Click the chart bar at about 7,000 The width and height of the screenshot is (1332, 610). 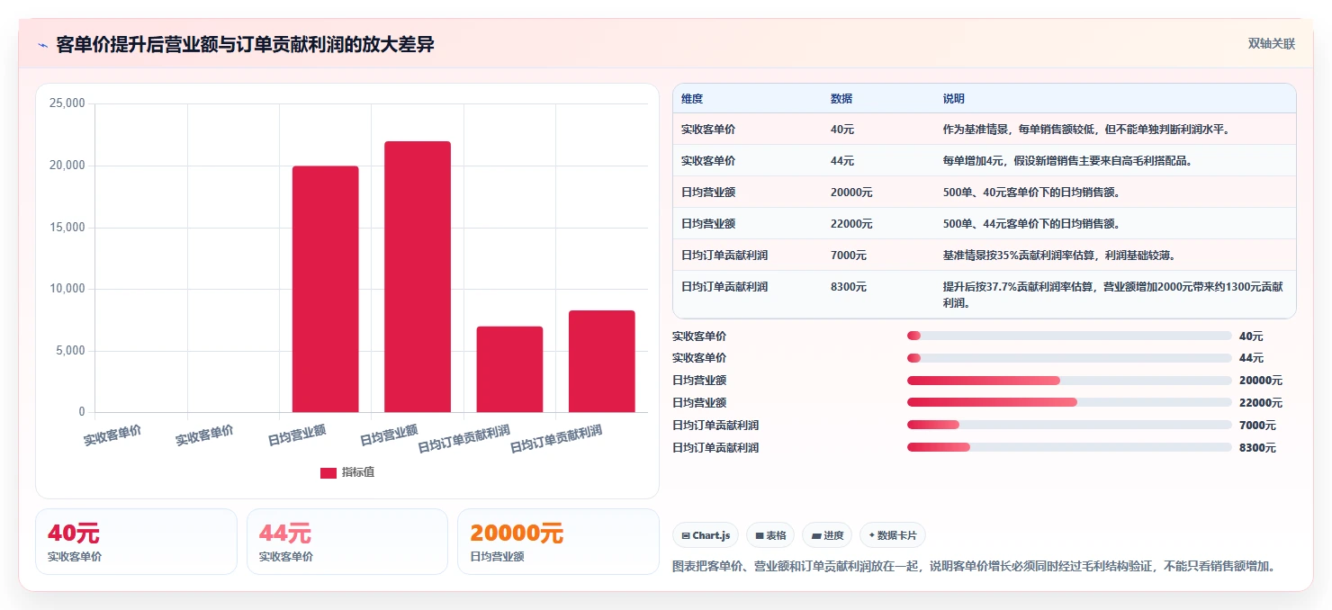pos(509,369)
